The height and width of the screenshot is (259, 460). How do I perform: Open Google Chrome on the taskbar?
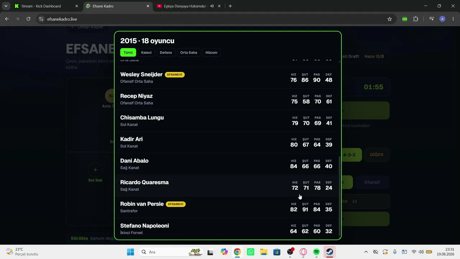tap(237, 252)
